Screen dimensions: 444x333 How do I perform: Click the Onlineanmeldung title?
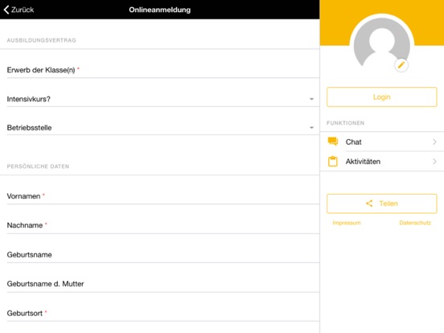(160, 10)
